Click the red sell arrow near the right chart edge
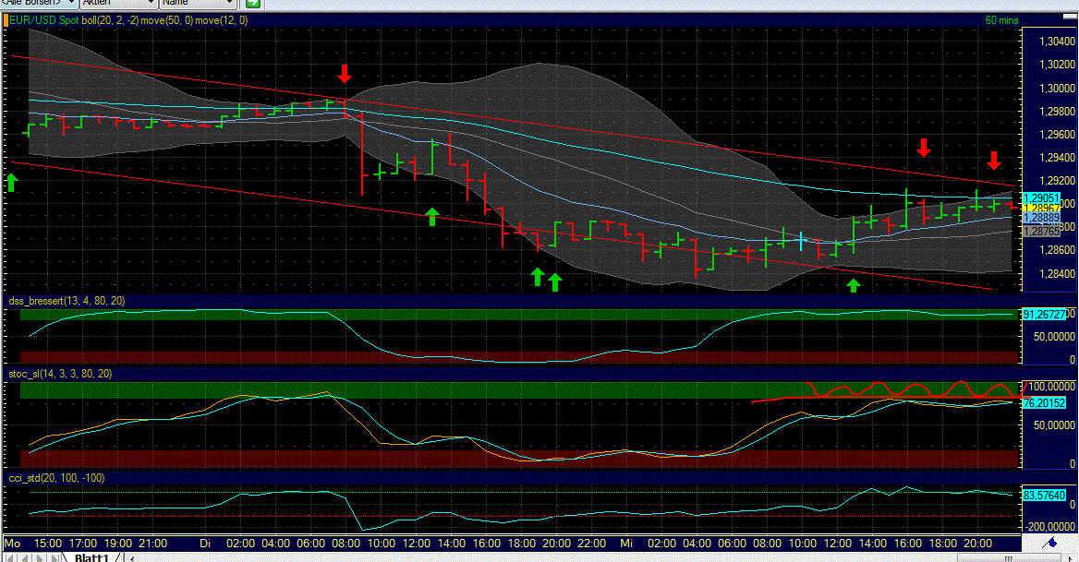This screenshot has height=562, width=1079. click(993, 160)
